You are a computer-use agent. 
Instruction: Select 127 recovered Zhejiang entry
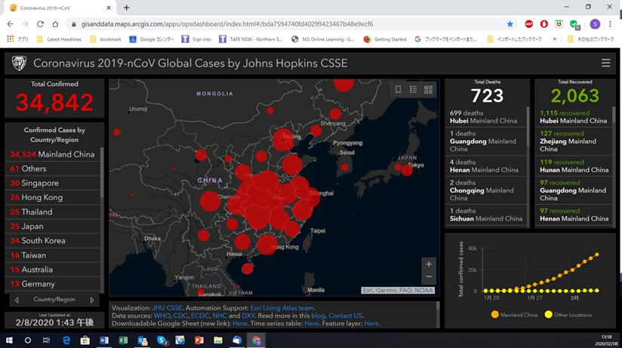click(x=573, y=141)
